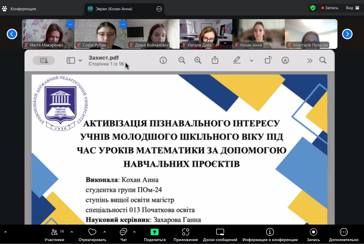364x244 pixels.
Task: Click the red recording indicator at the top
Action: (330, 8)
